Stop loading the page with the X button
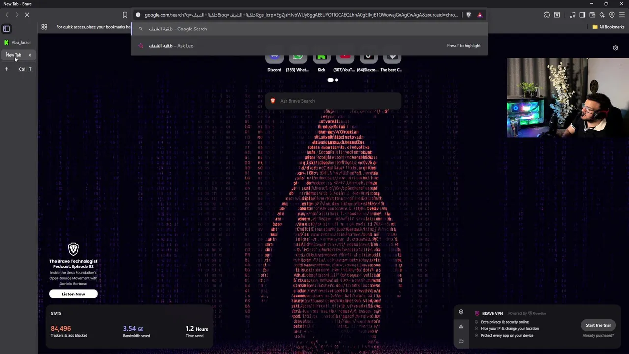 [x=27, y=15]
